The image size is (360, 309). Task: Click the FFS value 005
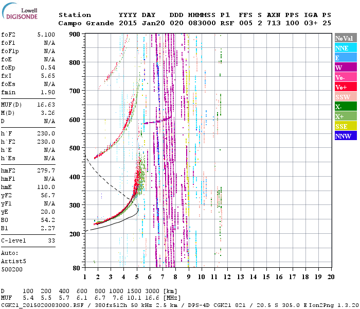point(246,23)
